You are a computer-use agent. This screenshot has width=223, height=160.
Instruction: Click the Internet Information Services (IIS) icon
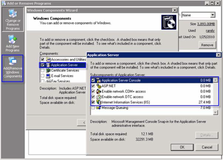pyautogui.click(x=99, y=103)
